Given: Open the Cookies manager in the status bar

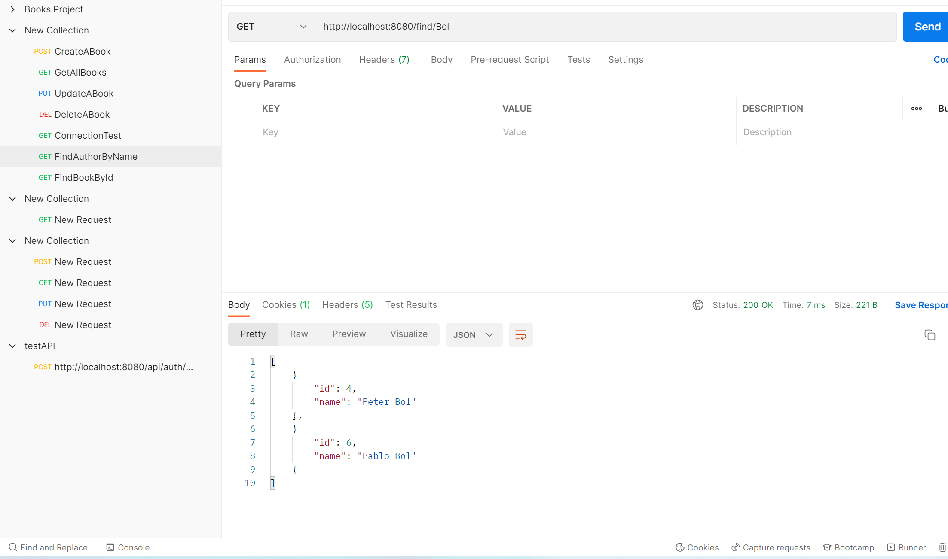Looking at the screenshot, I should pyautogui.click(x=696, y=547).
